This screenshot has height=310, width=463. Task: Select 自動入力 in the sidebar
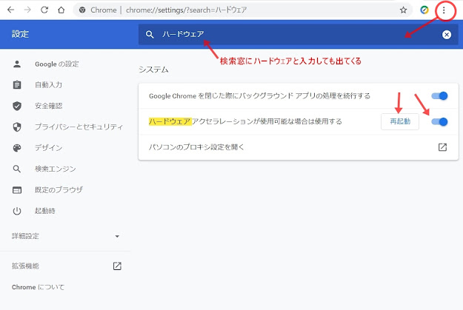click(48, 85)
